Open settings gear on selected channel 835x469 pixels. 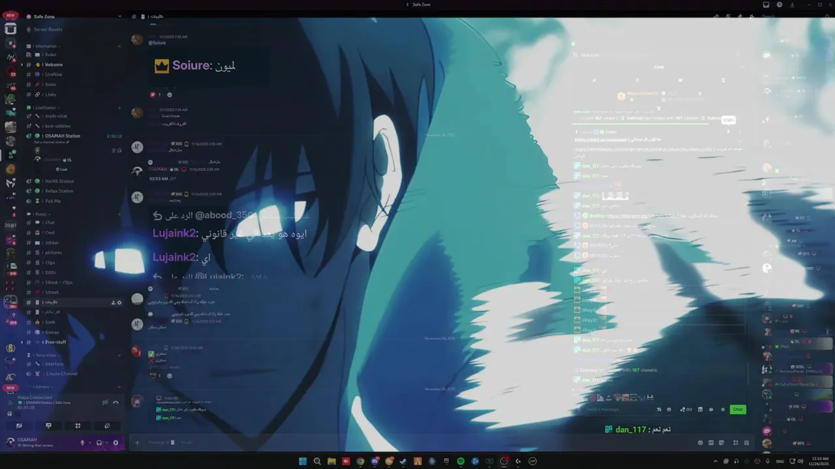pos(119,303)
